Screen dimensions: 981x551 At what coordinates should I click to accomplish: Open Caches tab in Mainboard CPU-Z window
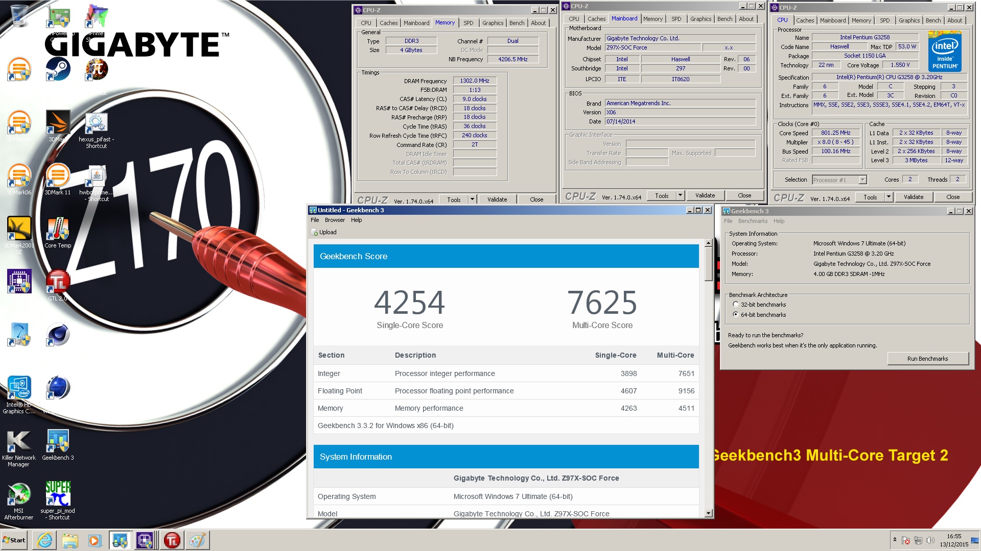click(x=596, y=19)
